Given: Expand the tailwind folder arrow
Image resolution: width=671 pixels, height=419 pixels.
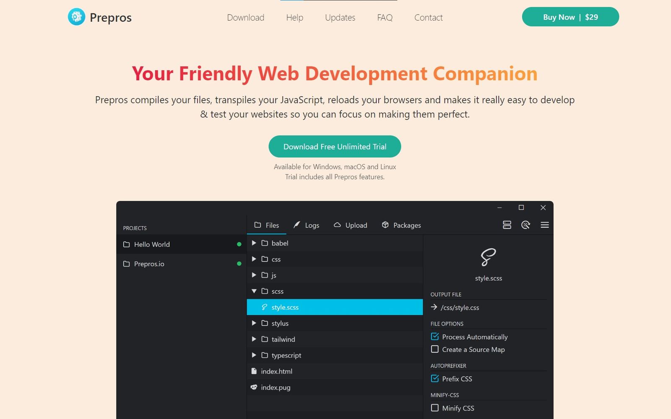Looking at the screenshot, I should coord(254,339).
